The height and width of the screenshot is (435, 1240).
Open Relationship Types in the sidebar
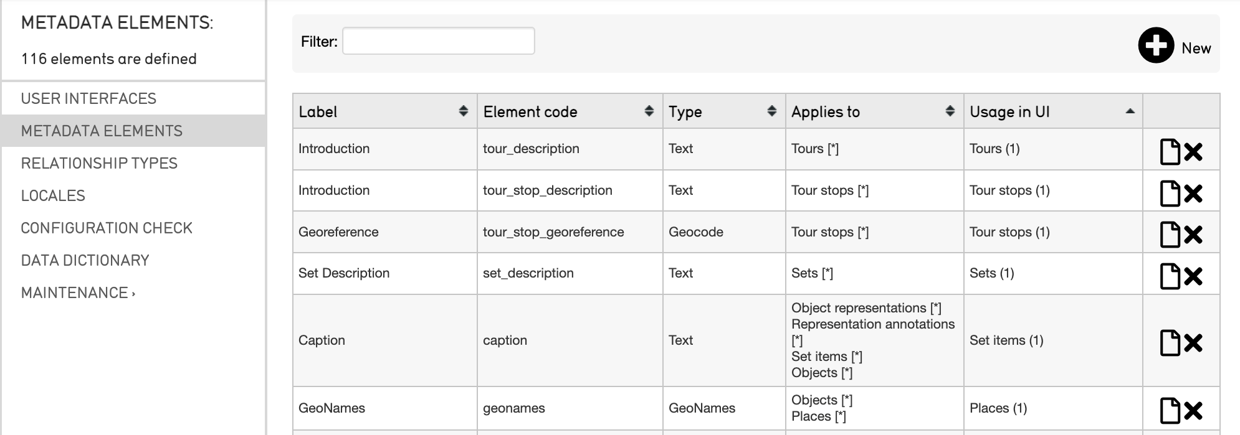click(x=99, y=163)
